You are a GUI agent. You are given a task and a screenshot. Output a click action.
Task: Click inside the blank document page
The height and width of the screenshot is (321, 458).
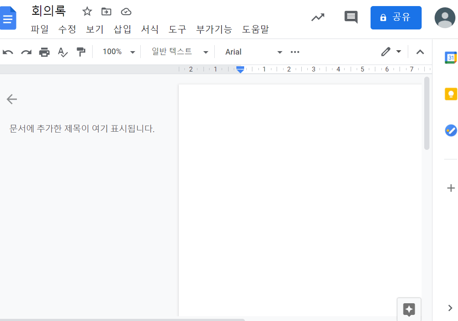(x=300, y=200)
